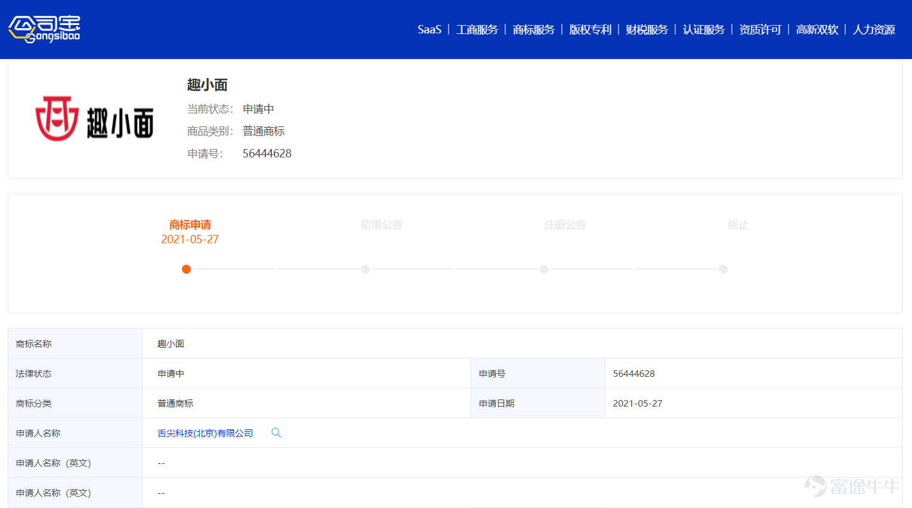Click 2021-05-27 value in table

(637, 403)
